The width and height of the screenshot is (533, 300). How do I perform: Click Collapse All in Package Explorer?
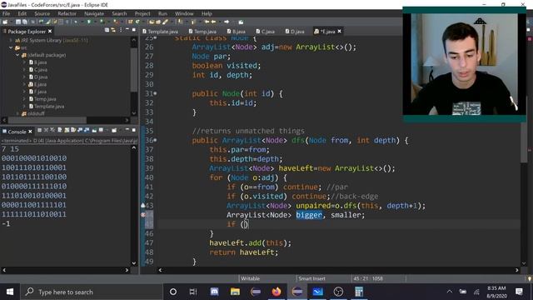pos(107,30)
